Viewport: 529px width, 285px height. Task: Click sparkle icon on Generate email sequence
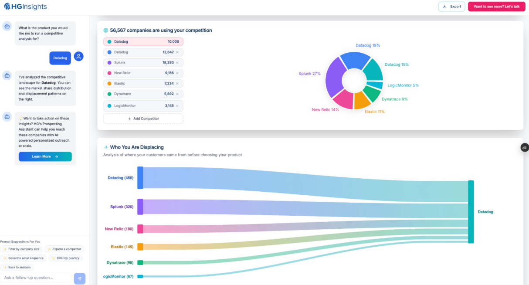[5, 258]
